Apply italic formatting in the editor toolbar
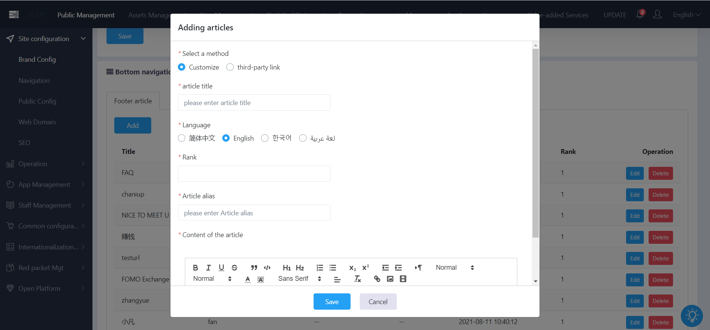Screen dimensions: 710x330 (x=208, y=267)
